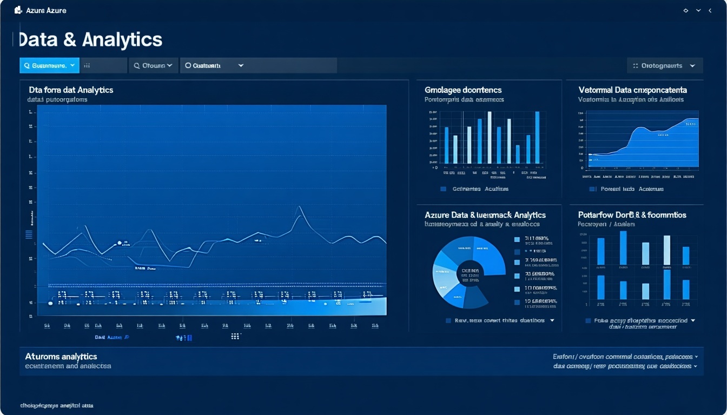Click the 'Vetormal Data cmsponcatenta' panel title
727x415 pixels.
click(x=632, y=90)
